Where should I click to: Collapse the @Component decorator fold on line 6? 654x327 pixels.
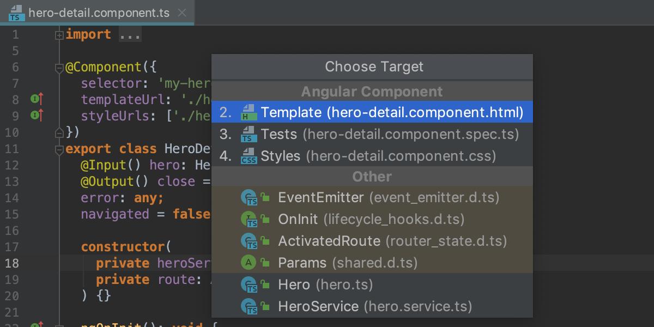[x=59, y=68]
